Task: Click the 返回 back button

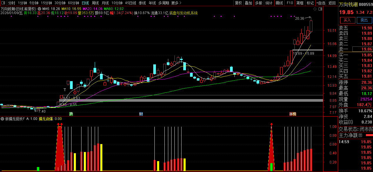Action: pos(332,3)
